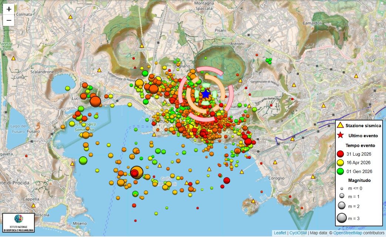The height and width of the screenshot is (237, 386).
Task: Open the OpenStreetMap contributors link
Action: point(348,233)
